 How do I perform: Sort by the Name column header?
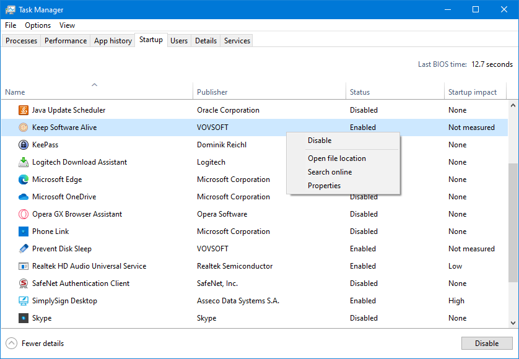pos(97,90)
